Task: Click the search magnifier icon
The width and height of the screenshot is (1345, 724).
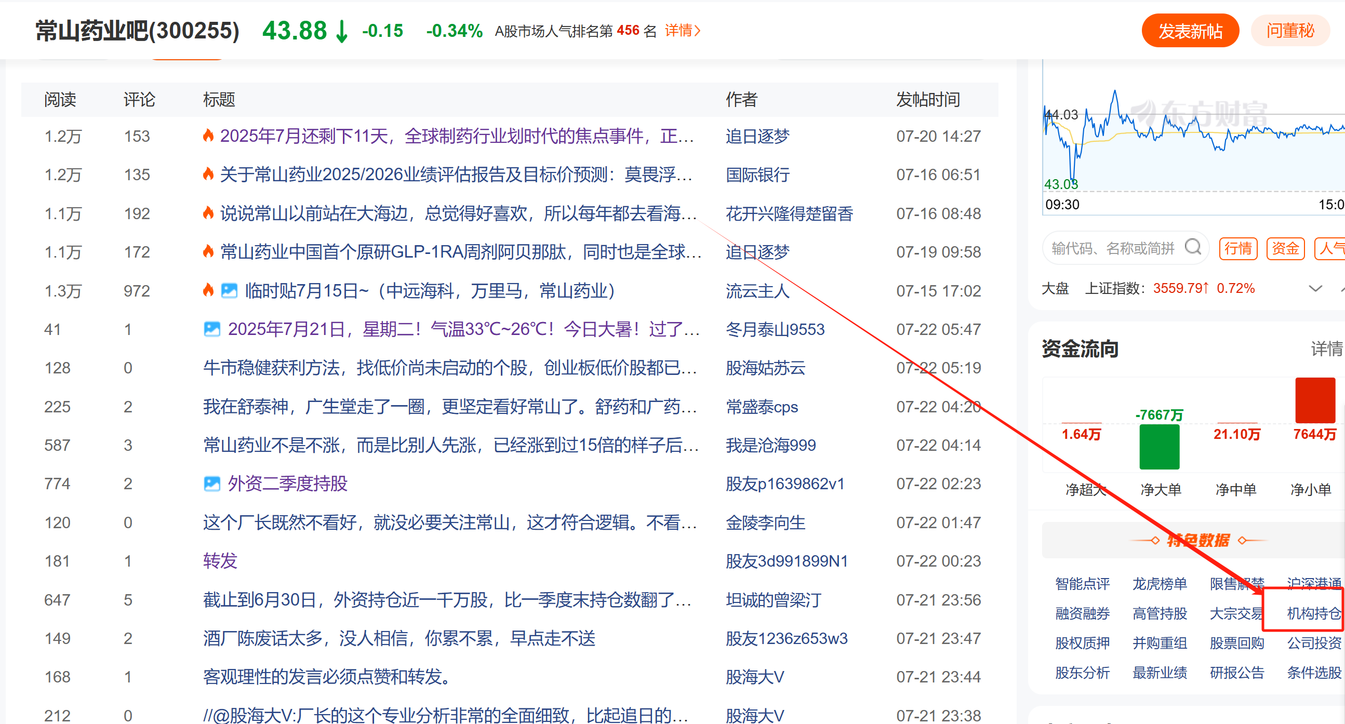Action: coord(1193,247)
